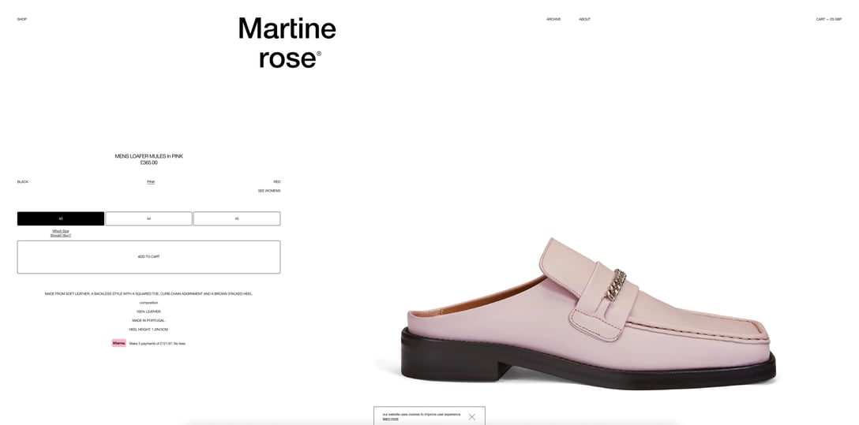
Task: Open the CART in the header
Action: click(828, 19)
